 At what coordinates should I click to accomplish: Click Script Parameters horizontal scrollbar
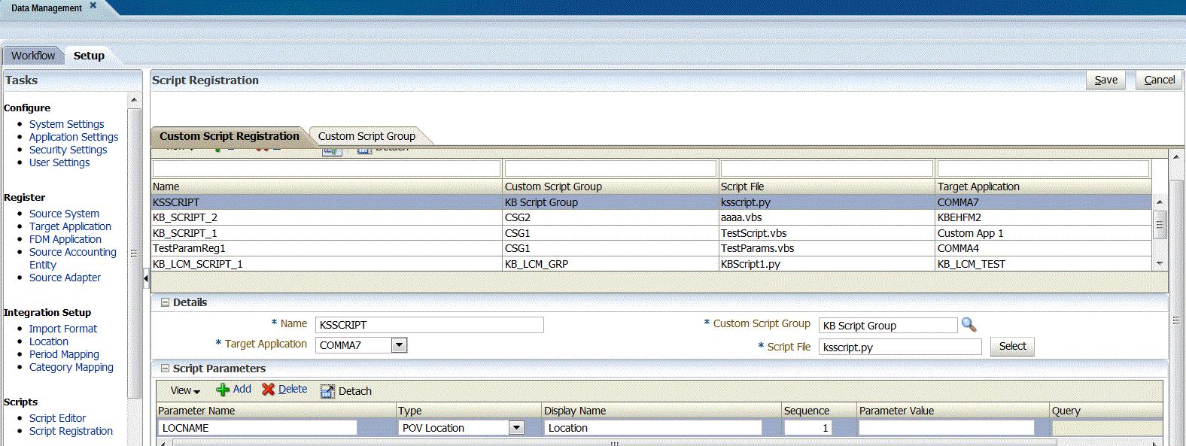click(x=614, y=443)
